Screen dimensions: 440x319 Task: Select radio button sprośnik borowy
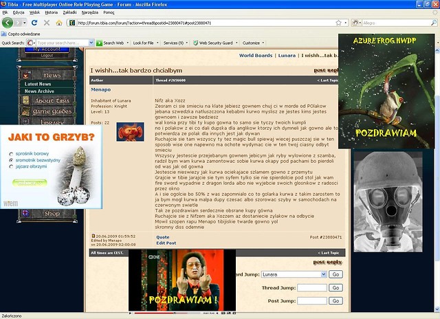point(11,154)
